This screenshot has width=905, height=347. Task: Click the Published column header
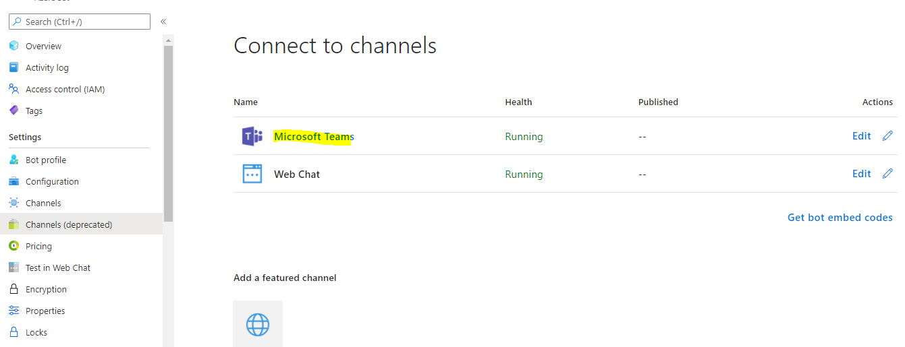(658, 102)
